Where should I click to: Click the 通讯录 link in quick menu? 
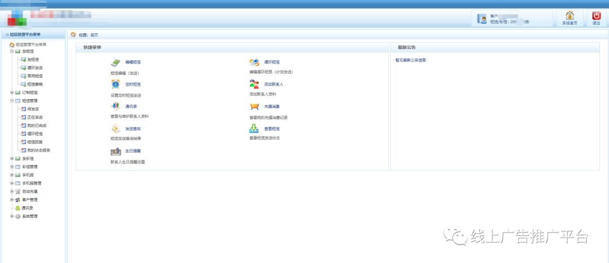[131, 106]
